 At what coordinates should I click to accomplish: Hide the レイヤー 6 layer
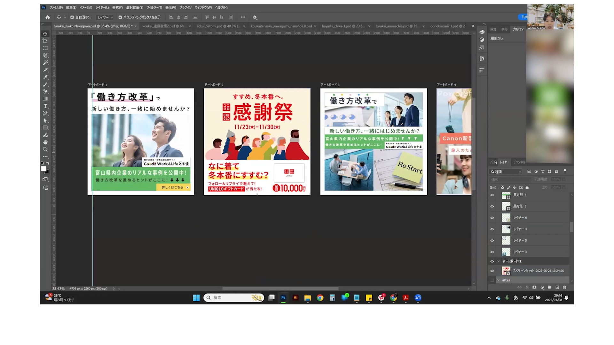tap(492, 218)
